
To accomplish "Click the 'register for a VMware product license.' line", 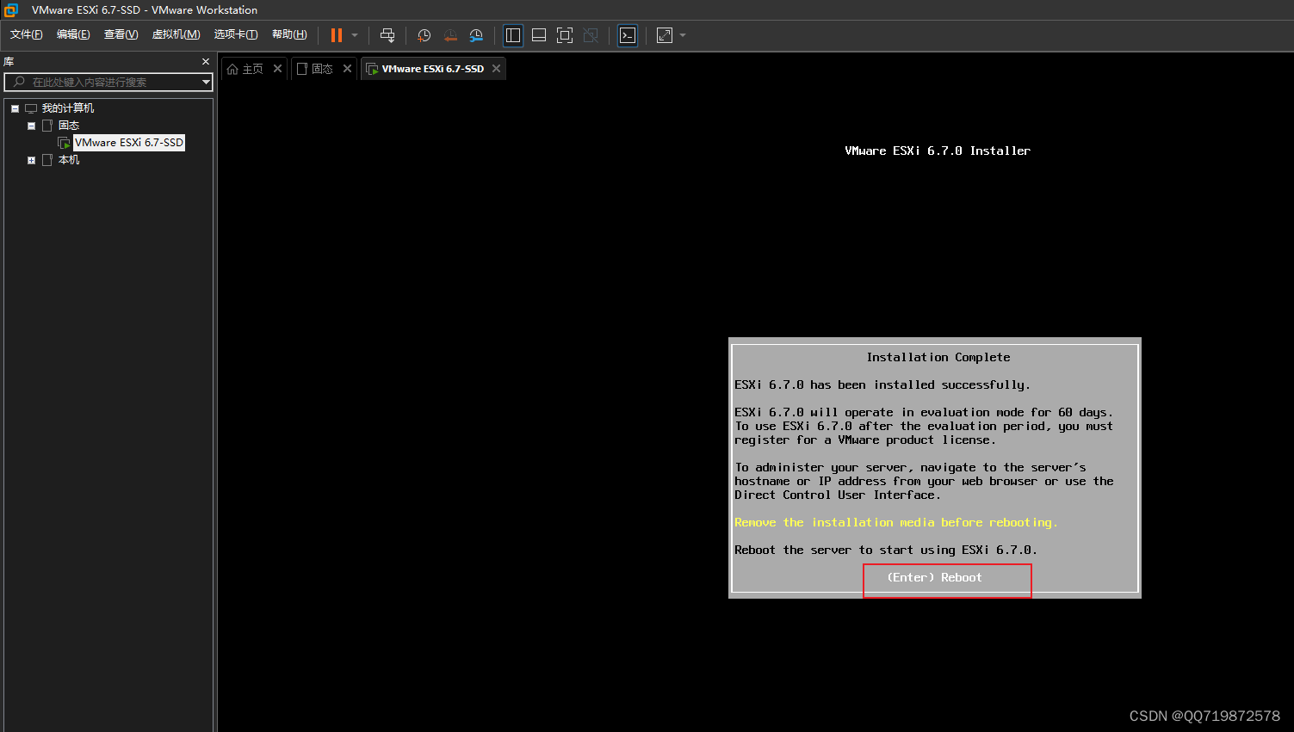I will point(865,440).
